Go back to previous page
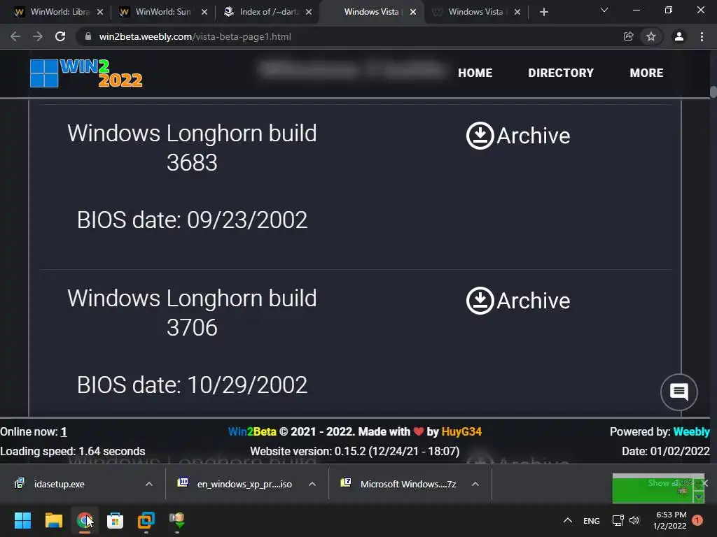This screenshot has height=537, width=717. pyautogui.click(x=15, y=36)
